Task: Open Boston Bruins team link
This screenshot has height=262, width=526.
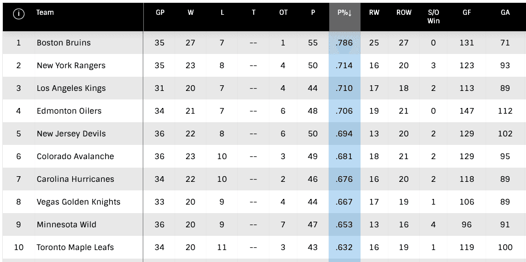Action: click(64, 43)
